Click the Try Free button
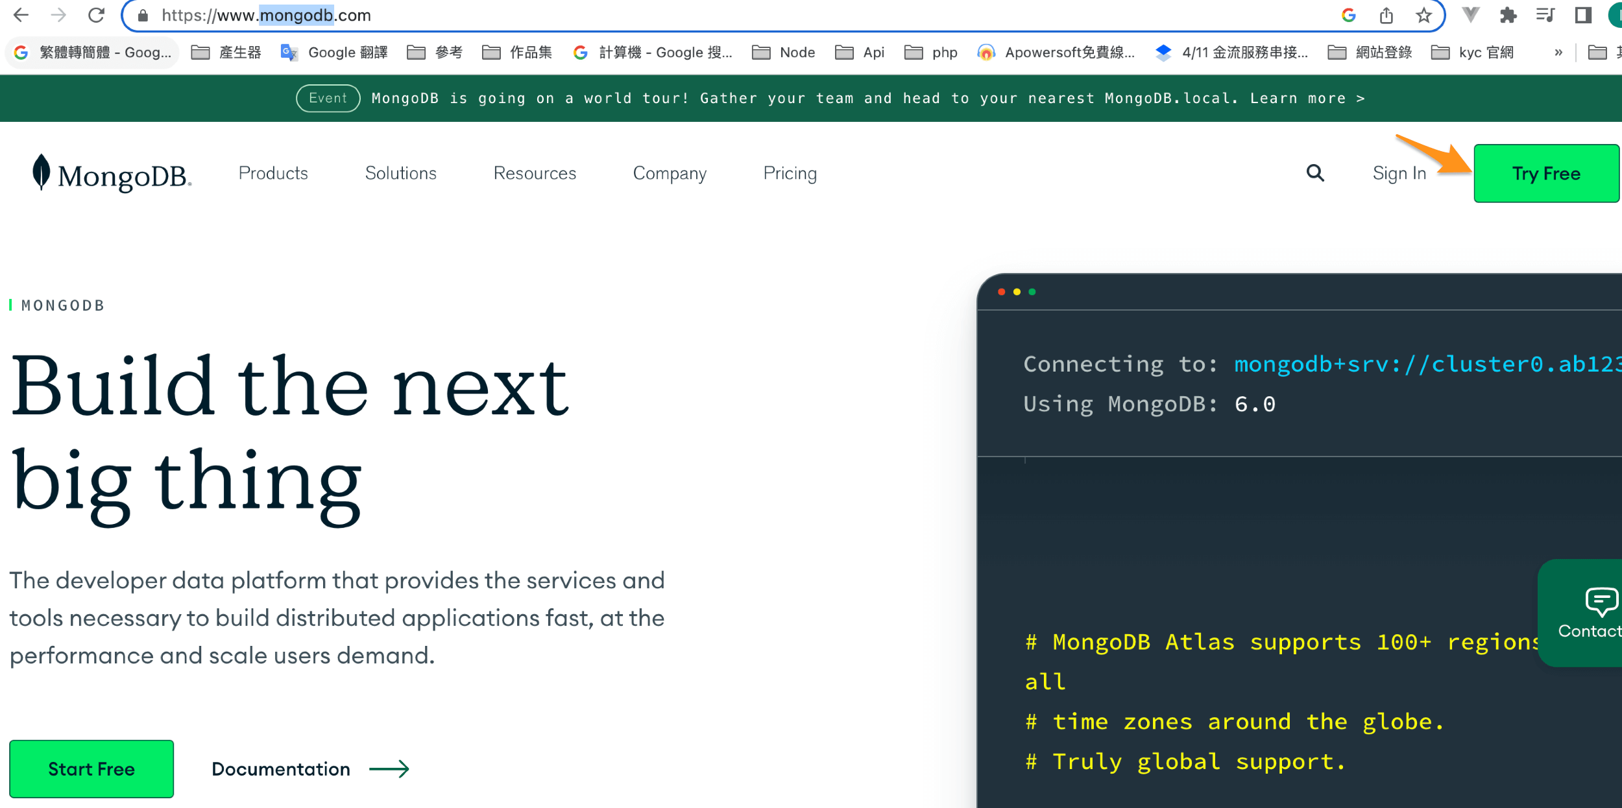This screenshot has height=808, width=1622. (x=1545, y=173)
